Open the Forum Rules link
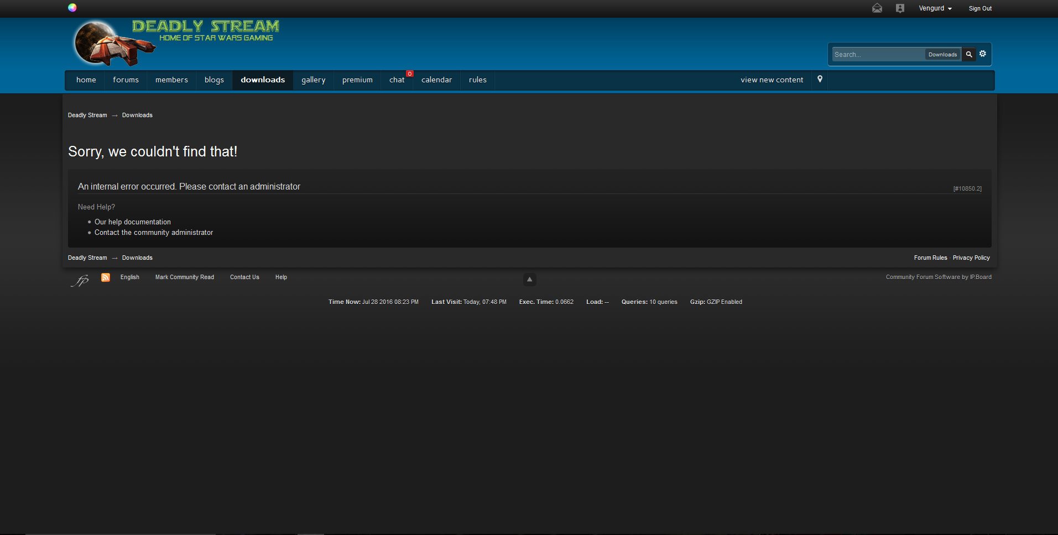Screen dimensions: 1058x535 (930, 258)
